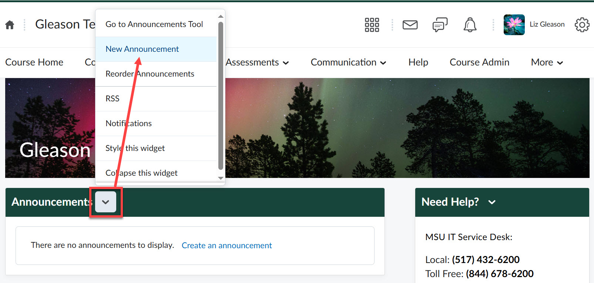Click Liz Gleason's profile picture
Screen dimensions: 594x283
pyautogui.click(x=514, y=25)
